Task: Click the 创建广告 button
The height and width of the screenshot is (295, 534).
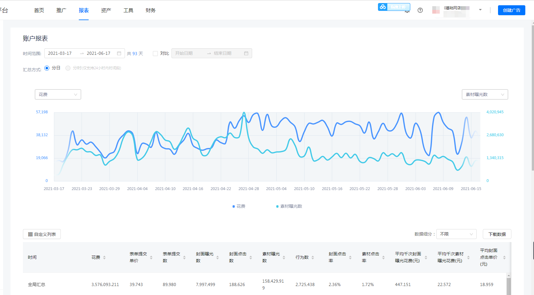Action: point(511,10)
